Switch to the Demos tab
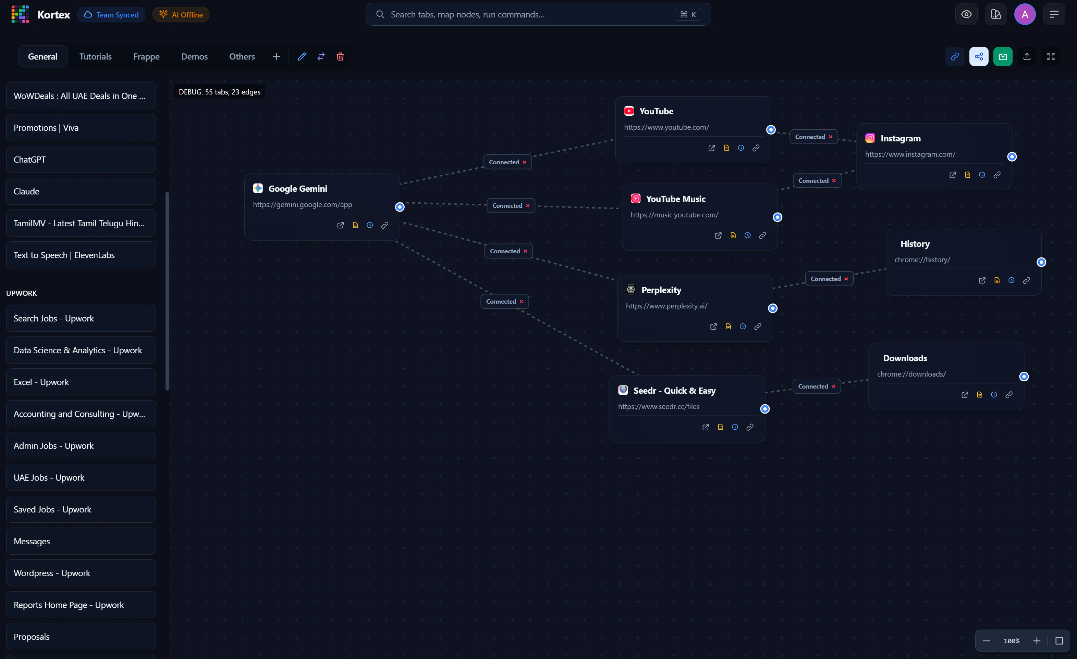Viewport: 1077px width, 659px height. 195,56
